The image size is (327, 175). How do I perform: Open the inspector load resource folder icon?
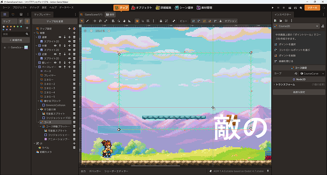click(x=281, y=21)
